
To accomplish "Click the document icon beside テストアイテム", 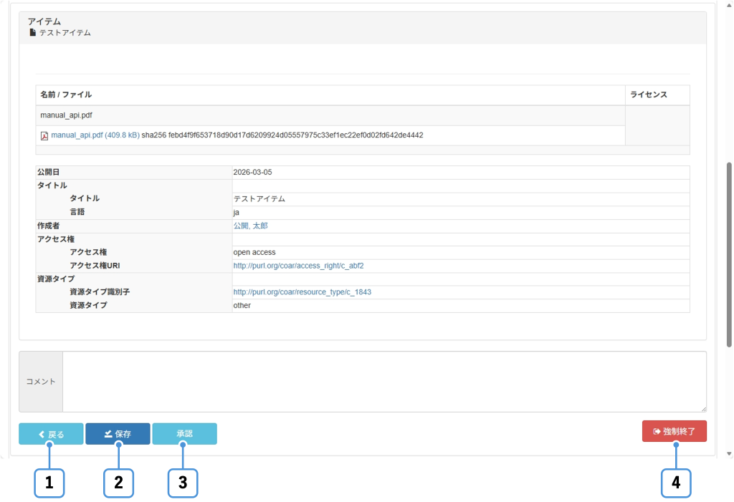I will (x=32, y=33).
